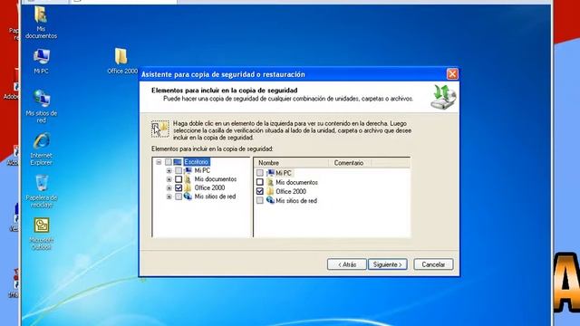Uncheck Office 2000 checkbox in tree
This screenshot has height=326, width=580.
(x=179, y=187)
